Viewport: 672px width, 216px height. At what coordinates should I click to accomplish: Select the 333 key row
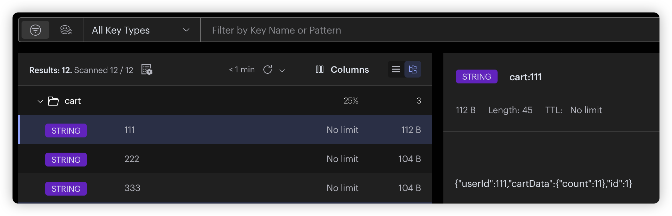click(x=225, y=188)
